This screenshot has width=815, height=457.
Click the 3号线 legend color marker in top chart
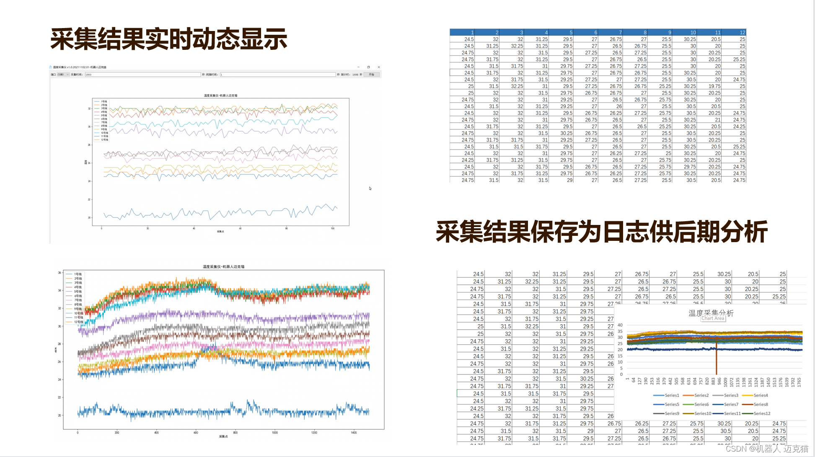97,108
